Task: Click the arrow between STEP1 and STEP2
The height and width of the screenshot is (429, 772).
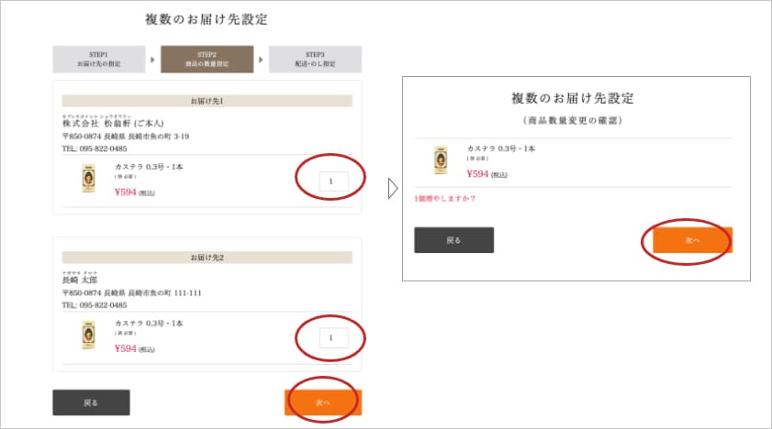Action: 152,60
